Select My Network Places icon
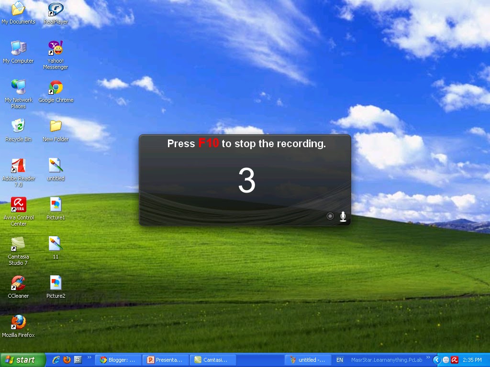The image size is (490, 367). [x=18, y=94]
